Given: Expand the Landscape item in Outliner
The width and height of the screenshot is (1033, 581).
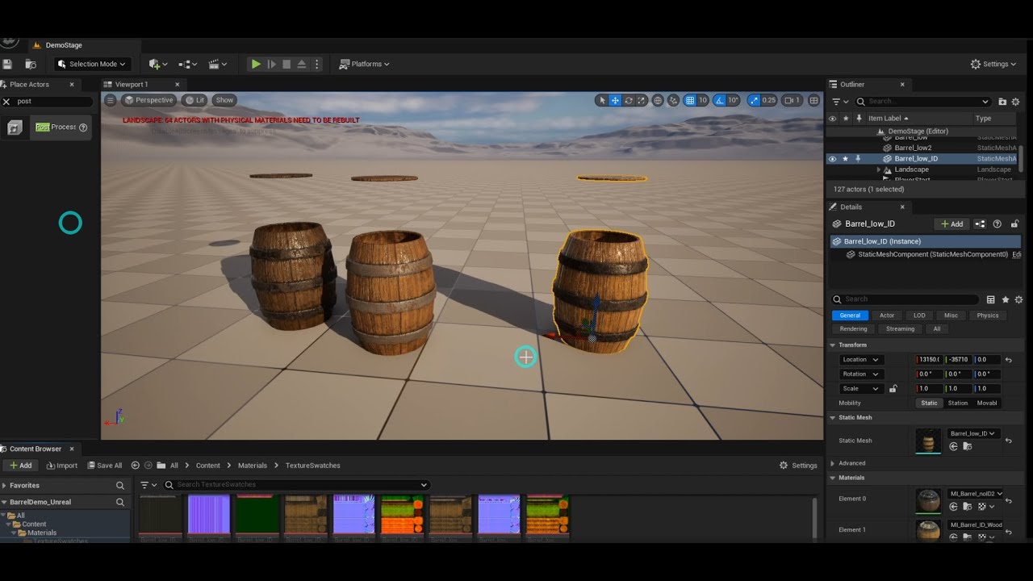Looking at the screenshot, I should pos(879,169).
